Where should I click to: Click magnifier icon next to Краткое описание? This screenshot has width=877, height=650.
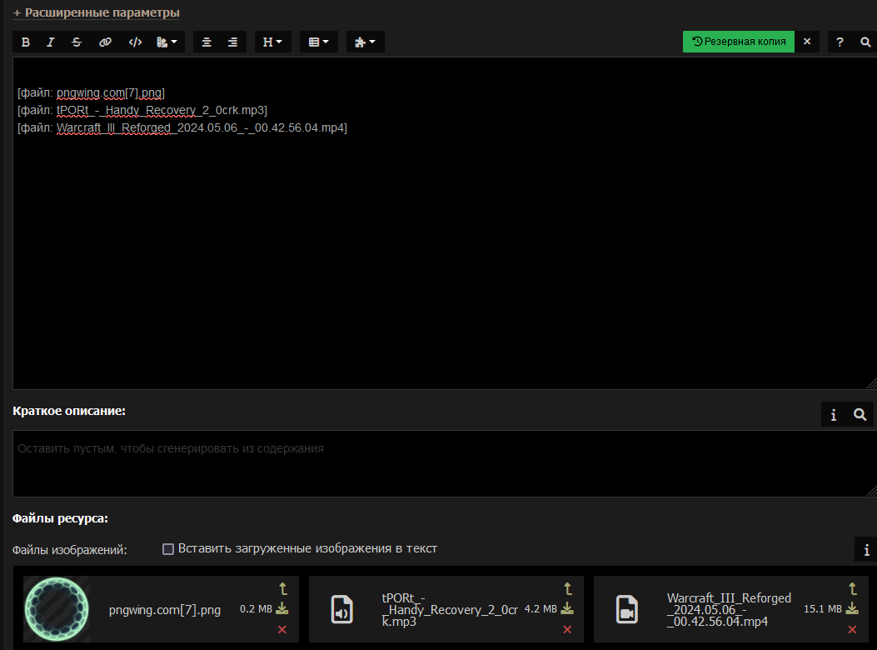click(x=860, y=414)
